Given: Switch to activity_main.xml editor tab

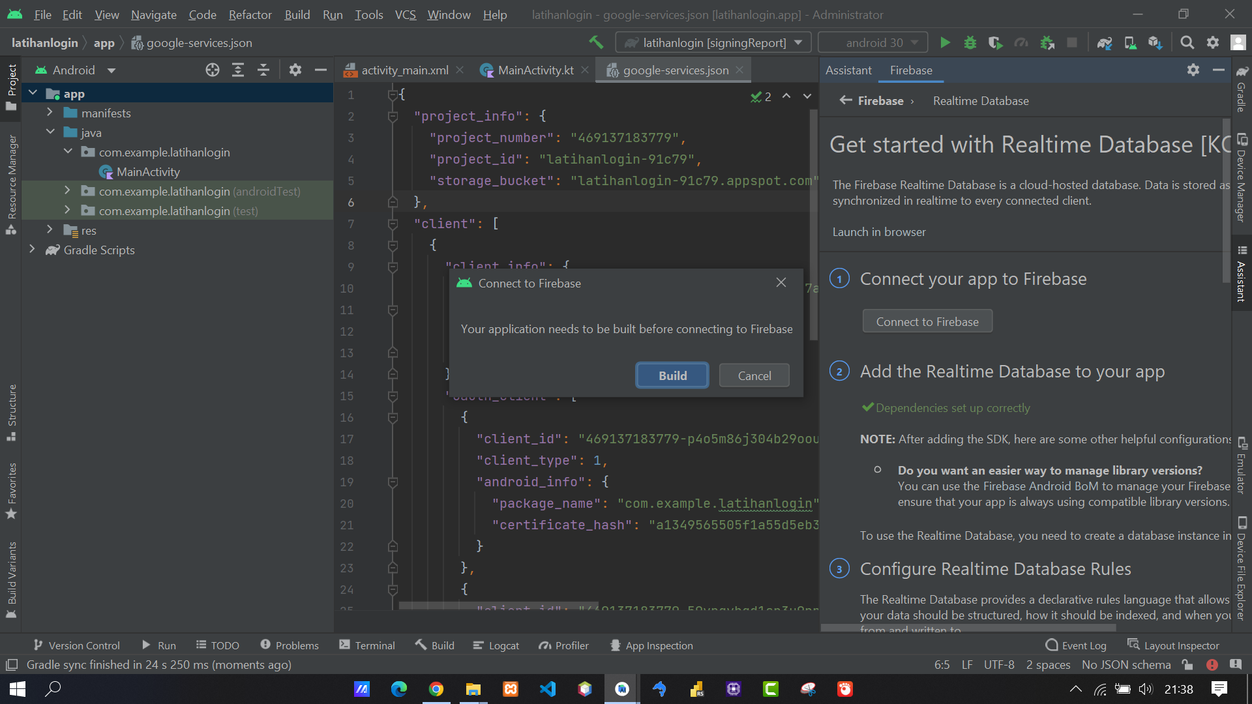Looking at the screenshot, I should click(x=404, y=70).
